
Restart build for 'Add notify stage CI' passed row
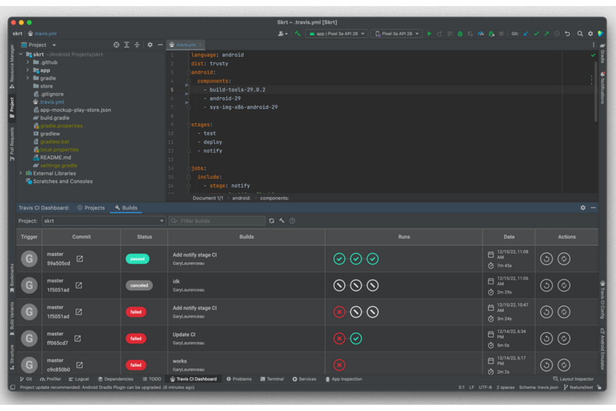(546, 259)
